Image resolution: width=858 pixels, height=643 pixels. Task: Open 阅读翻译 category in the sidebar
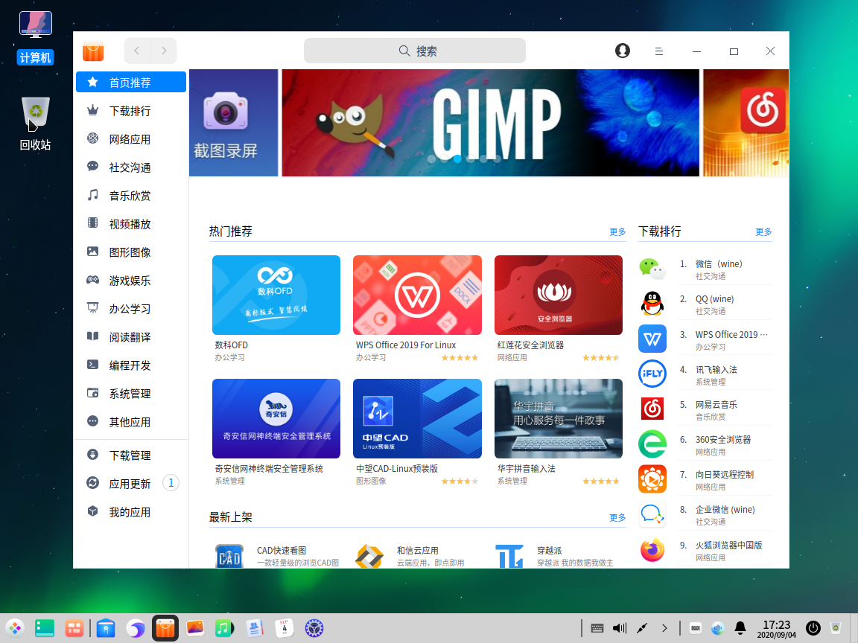point(131,337)
